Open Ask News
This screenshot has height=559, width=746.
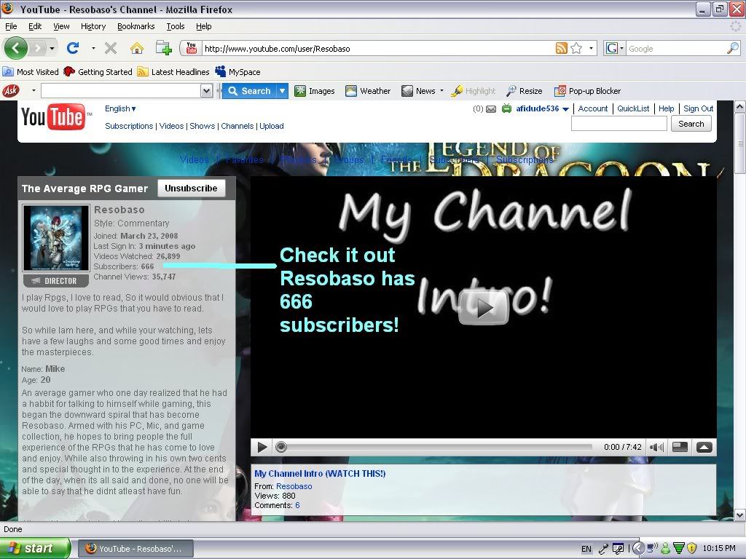coord(418,91)
